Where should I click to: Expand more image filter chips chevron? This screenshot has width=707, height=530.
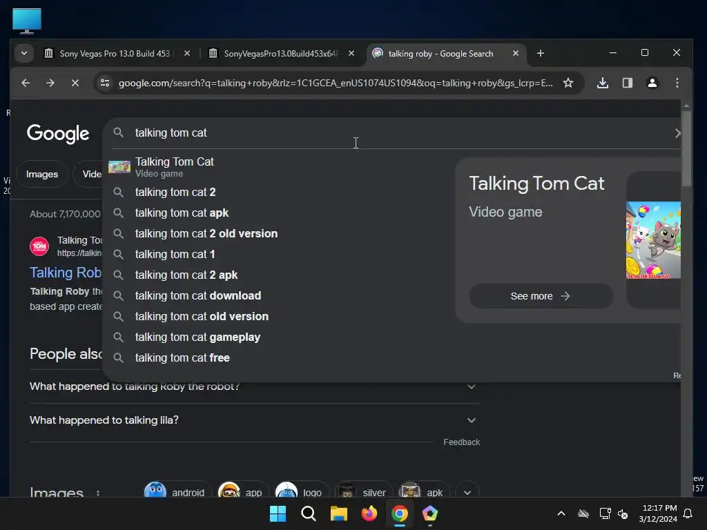click(467, 492)
